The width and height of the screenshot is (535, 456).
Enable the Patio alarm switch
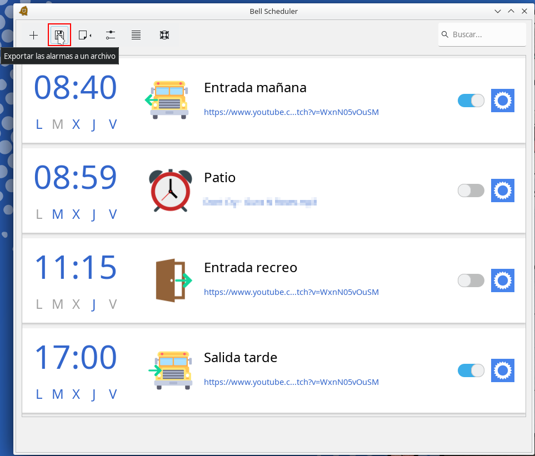click(x=471, y=191)
